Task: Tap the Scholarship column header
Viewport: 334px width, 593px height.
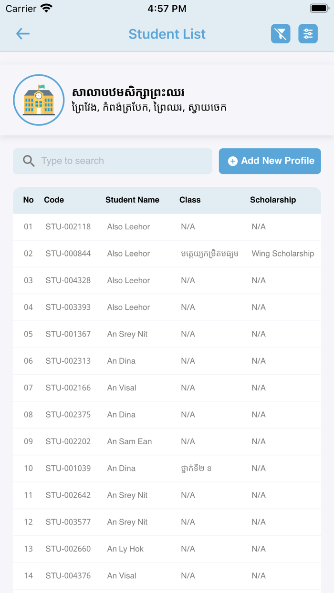Action: tap(273, 200)
